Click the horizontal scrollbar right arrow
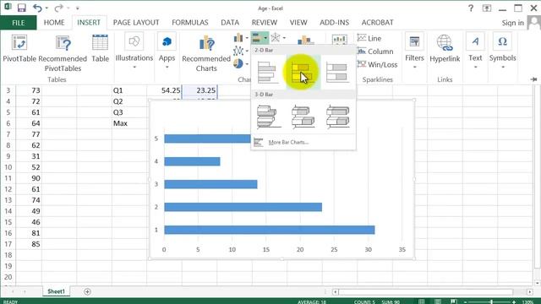This screenshot has height=304, width=541. 530,292
